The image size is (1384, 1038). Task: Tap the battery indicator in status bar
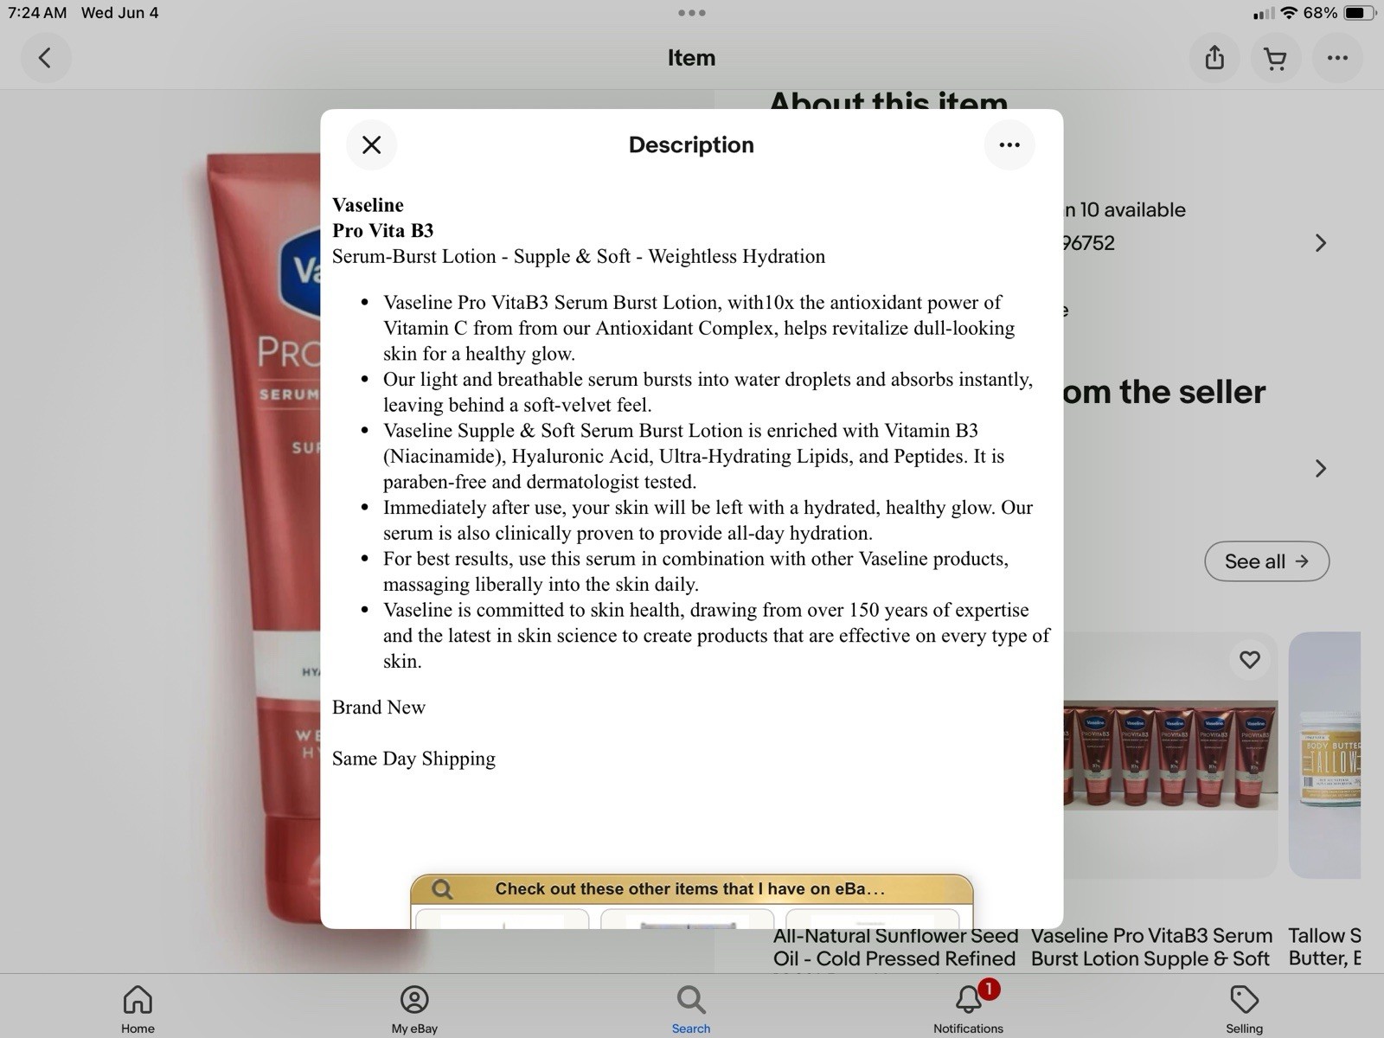tap(1358, 13)
